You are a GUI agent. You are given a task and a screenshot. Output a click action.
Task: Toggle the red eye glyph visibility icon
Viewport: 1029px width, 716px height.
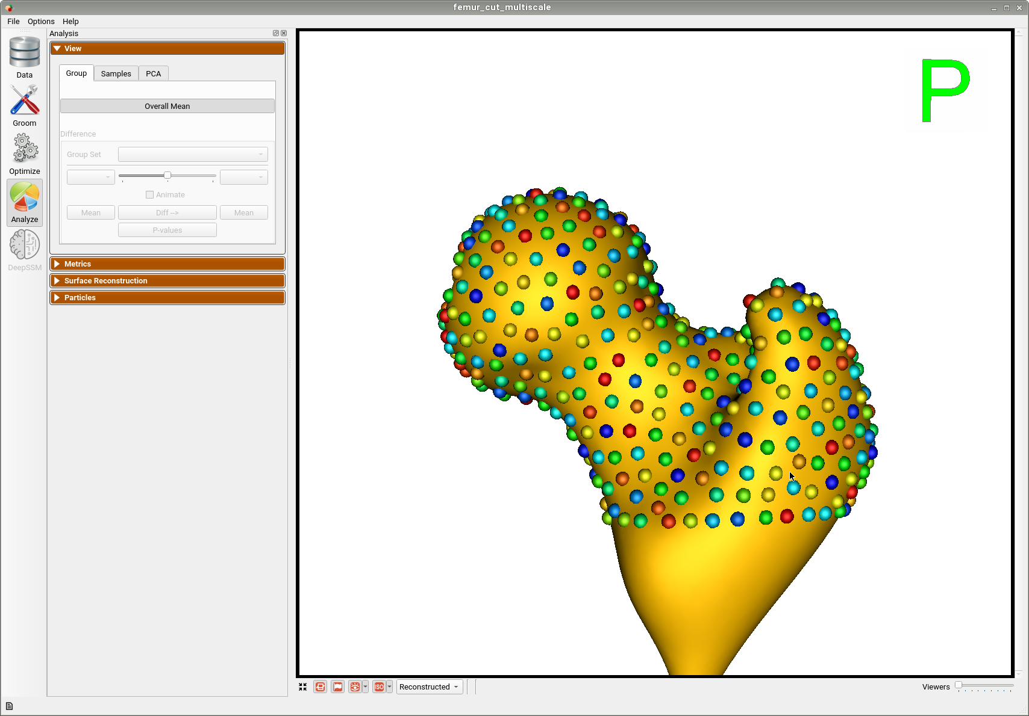click(355, 687)
